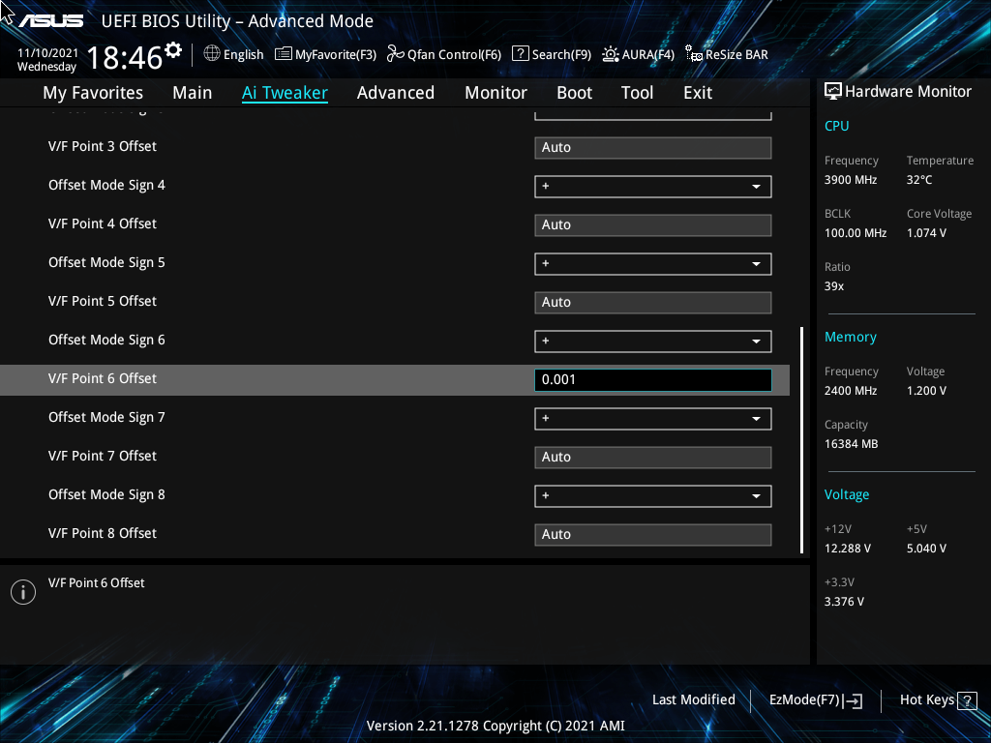Select V/F Point 4 Offset label
The image size is (991, 743).
coord(103,223)
